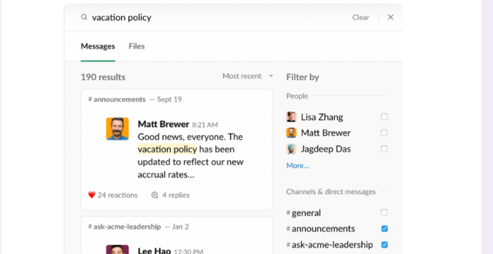Clear the current search query
Viewport: 493px width, 254px height.
(x=360, y=17)
